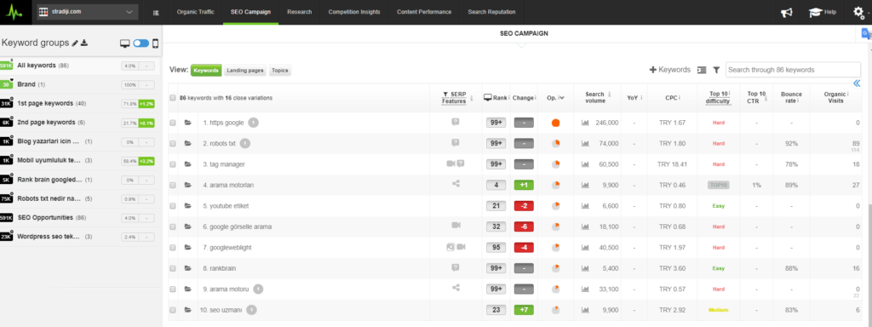This screenshot has width=872, height=327.
Task: Sort by CPC column header
Action: (671, 98)
